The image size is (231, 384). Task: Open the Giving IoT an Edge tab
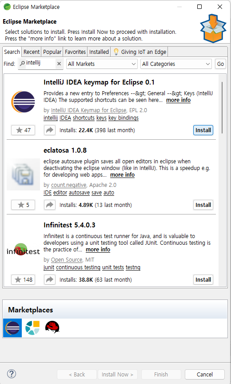coord(139,52)
